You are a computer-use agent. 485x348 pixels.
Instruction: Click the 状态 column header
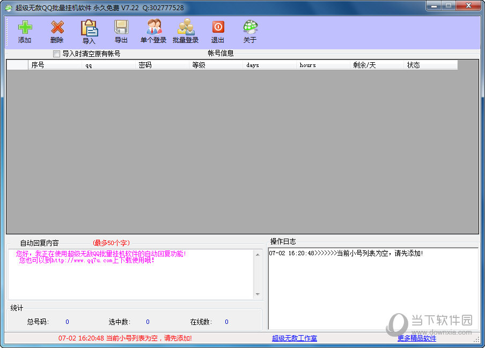coord(431,65)
